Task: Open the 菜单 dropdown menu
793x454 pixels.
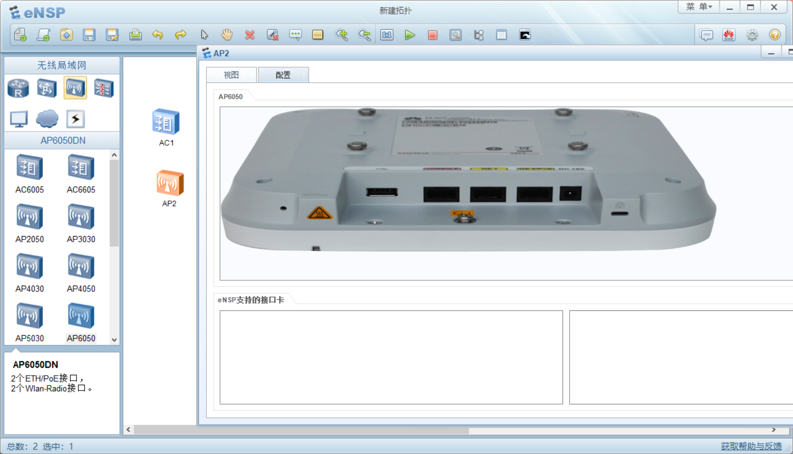Action: tap(699, 7)
